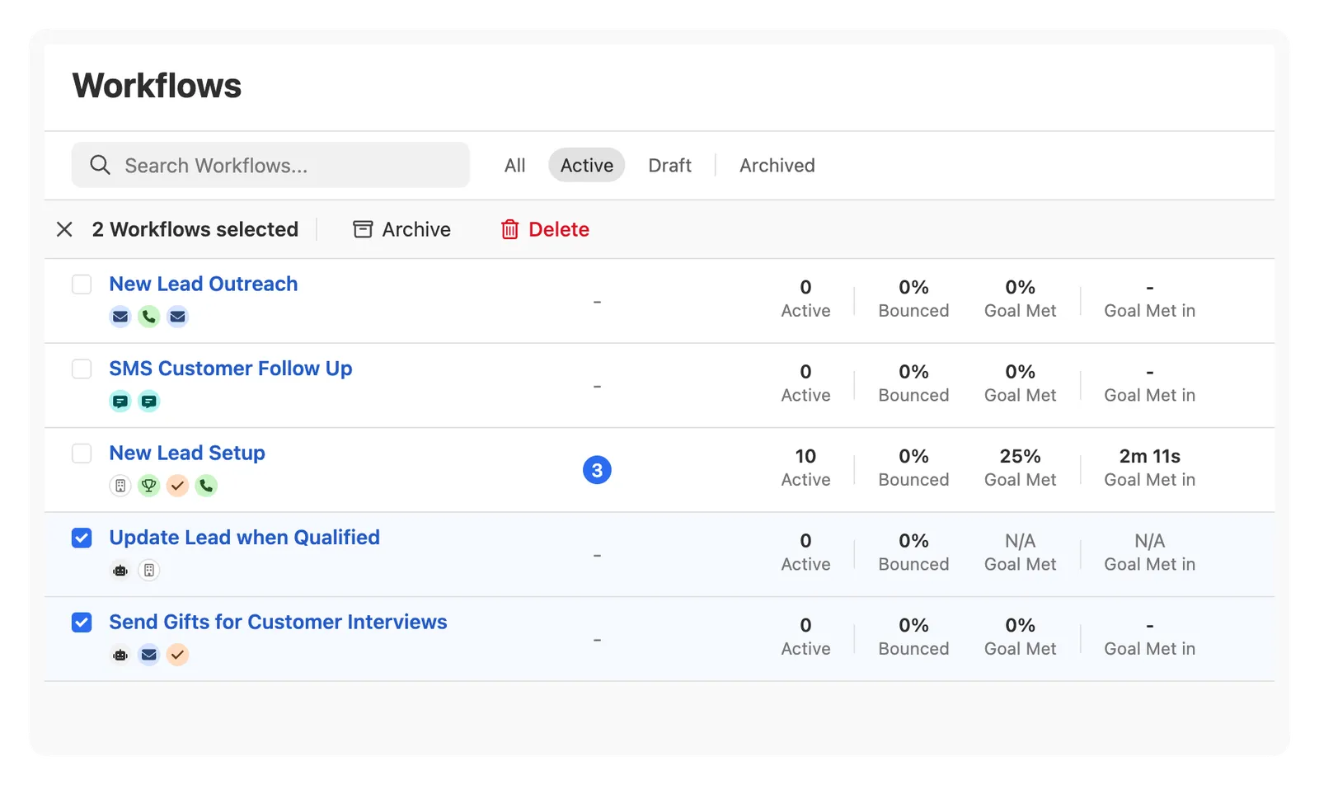Check the New Lead Setup checkbox

[x=82, y=454]
